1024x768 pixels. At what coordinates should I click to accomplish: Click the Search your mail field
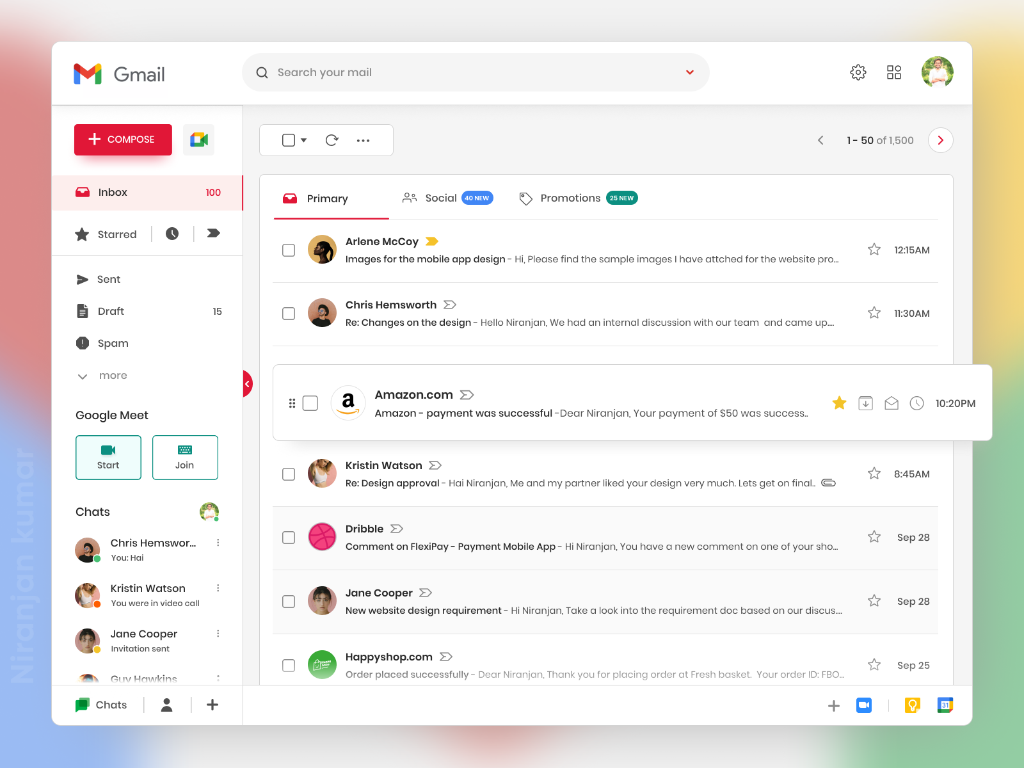476,72
